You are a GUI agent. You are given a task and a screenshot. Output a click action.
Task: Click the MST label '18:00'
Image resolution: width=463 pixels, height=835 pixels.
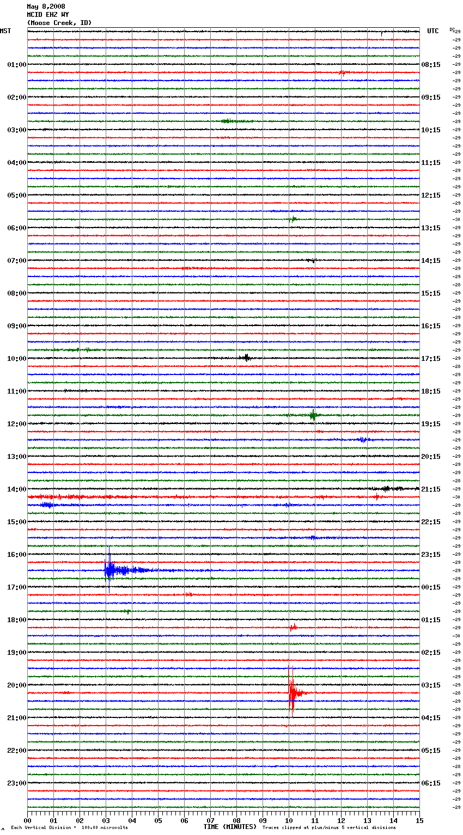click(16, 620)
